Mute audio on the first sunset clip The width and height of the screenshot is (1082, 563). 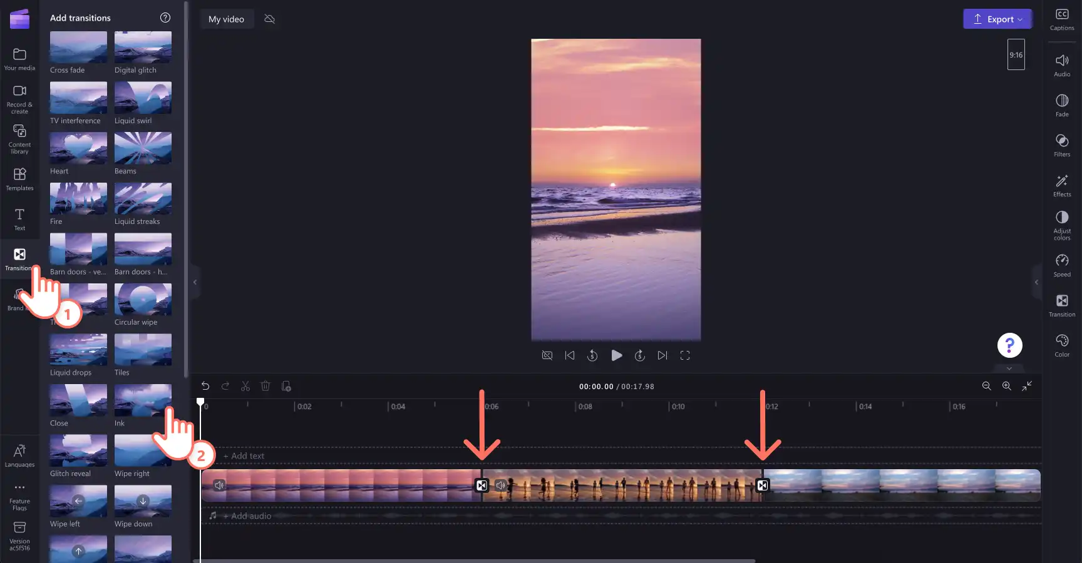tap(219, 485)
